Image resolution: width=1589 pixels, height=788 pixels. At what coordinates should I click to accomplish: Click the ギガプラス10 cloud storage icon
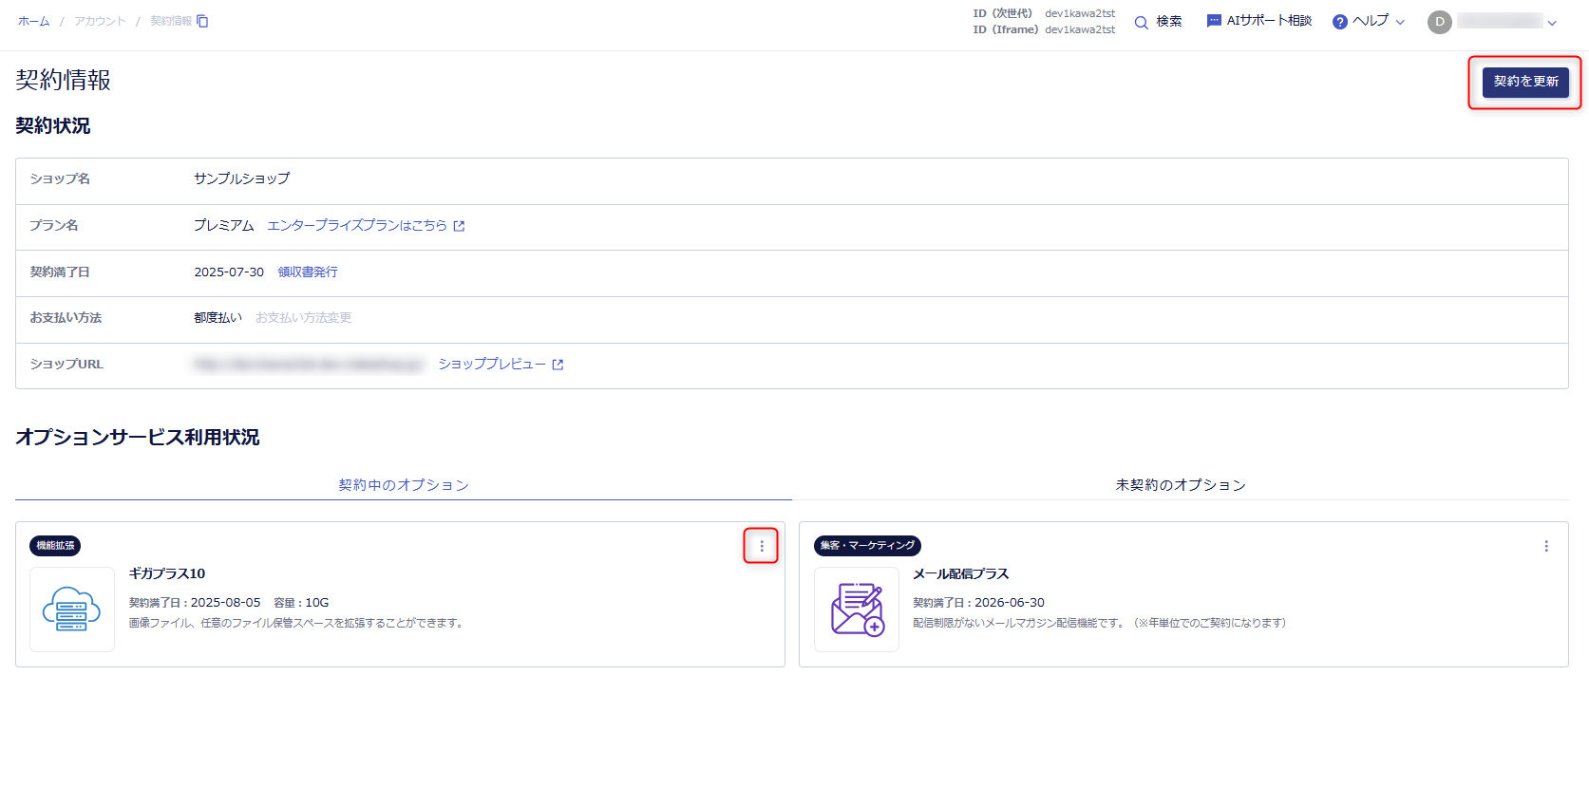(x=72, y=610)
